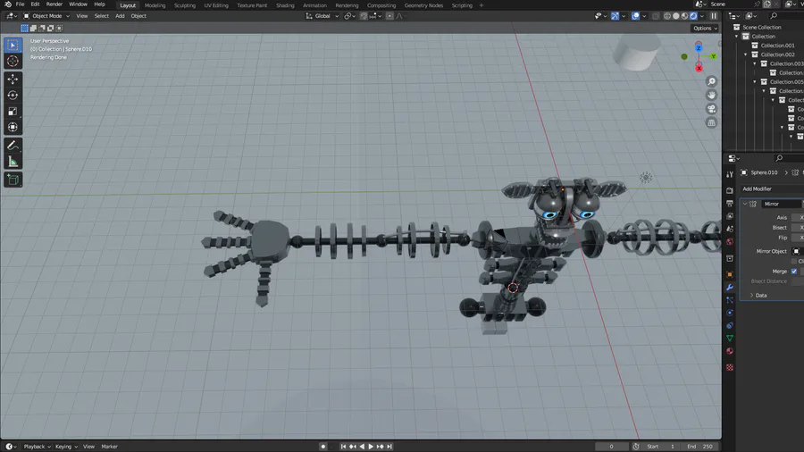Viewport: 804px width, 452px height.
Task: Open the File menu
Action: (x=20, y=4)
